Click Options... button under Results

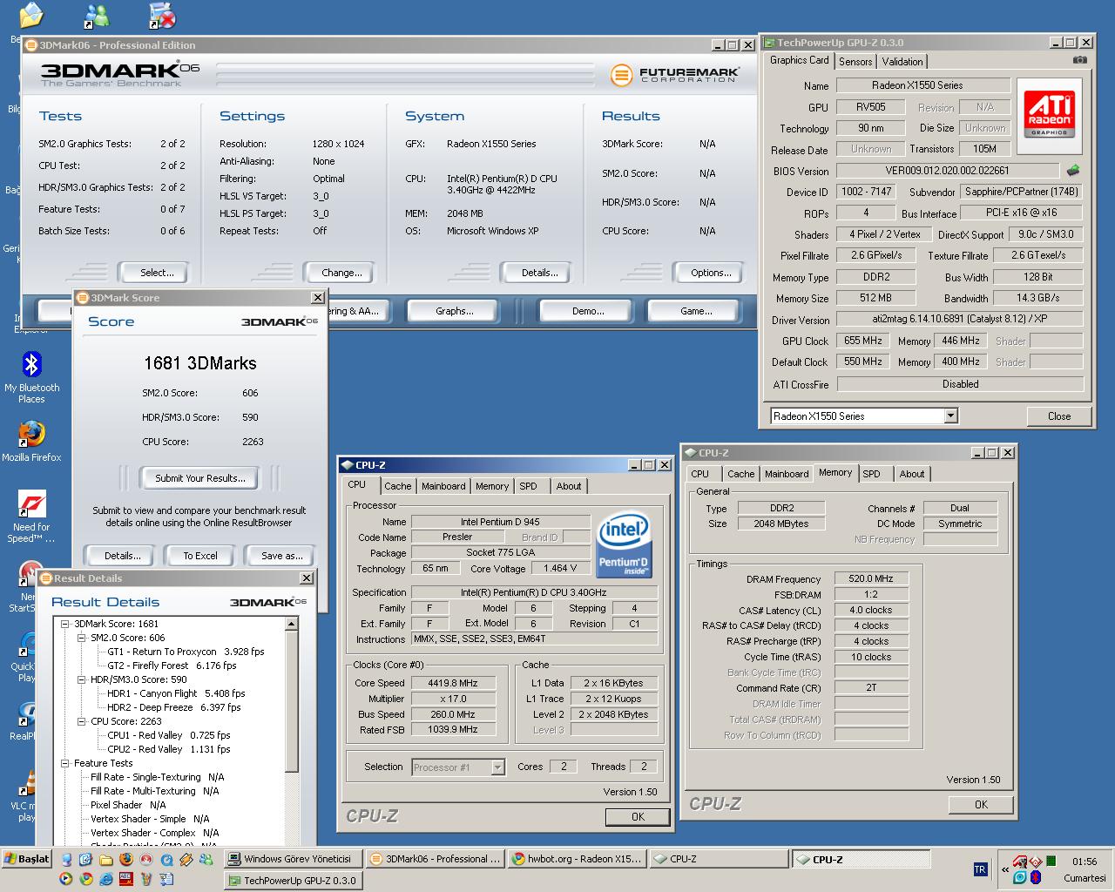pos(711,273)
